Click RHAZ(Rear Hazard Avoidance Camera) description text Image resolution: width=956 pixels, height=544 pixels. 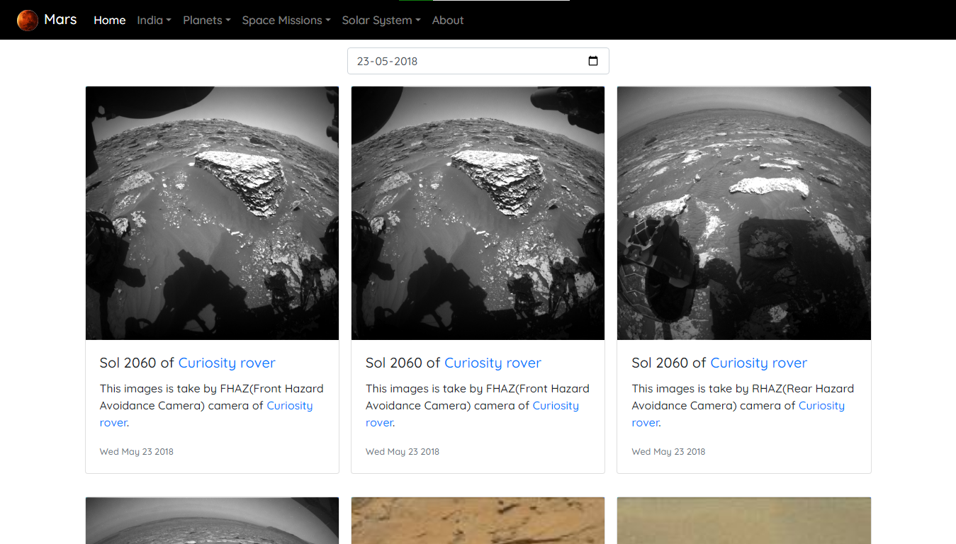click(743, 397)
